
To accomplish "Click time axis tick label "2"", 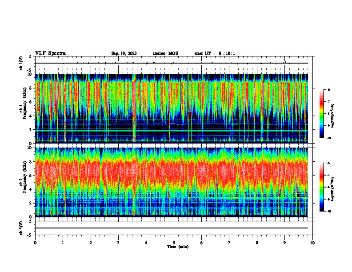I will pyautogui.click(x=91, y=243).
